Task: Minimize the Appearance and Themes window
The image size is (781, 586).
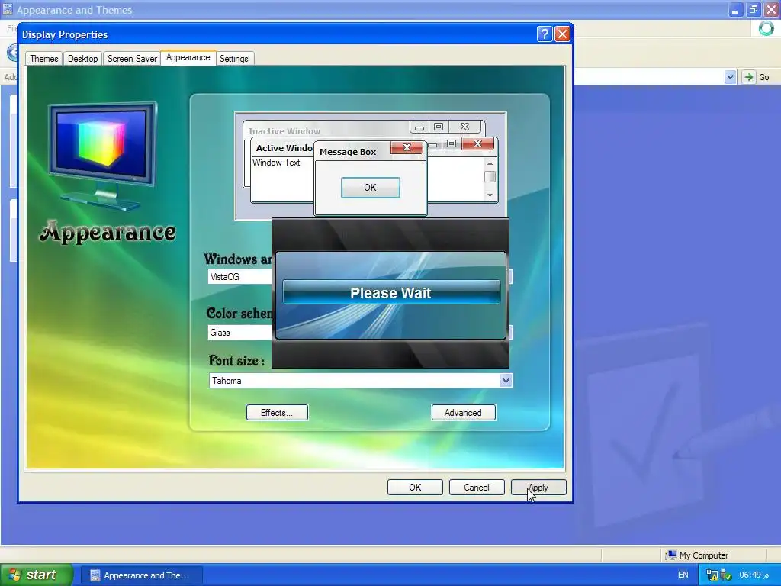Action: (x=735, y=9)
